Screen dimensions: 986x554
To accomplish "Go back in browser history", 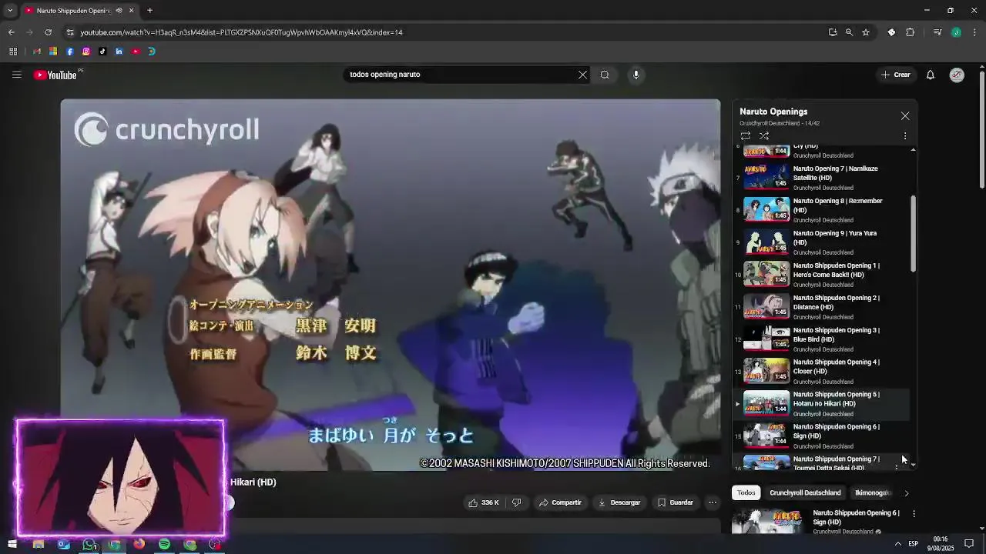I will (11, 32).
